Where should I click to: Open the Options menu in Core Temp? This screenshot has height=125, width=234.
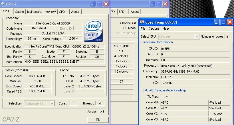pyautogui.click(x=154, y=28)
